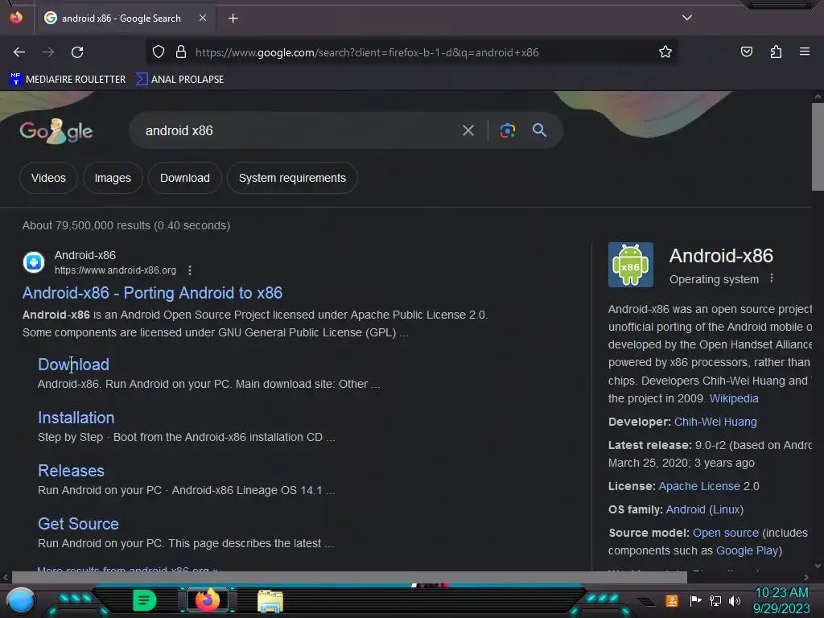The image size is (824, 618).
Task: Go back with the browser back arrow
Action: 19,52
